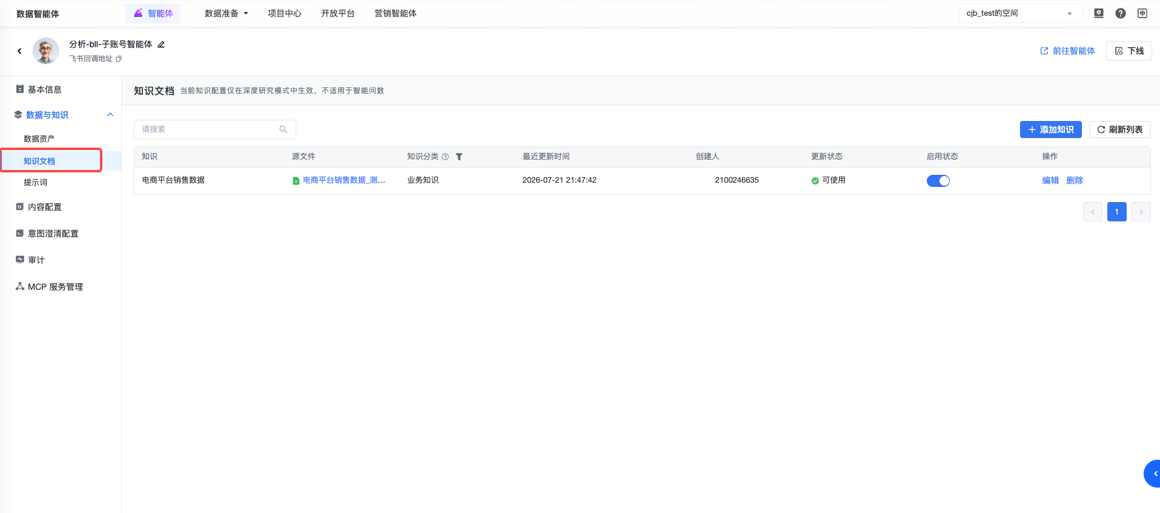The height and width of the screenshot is (513, 1160).
Task: Switch to the 智能体 top tab
Action: (153, 13)
